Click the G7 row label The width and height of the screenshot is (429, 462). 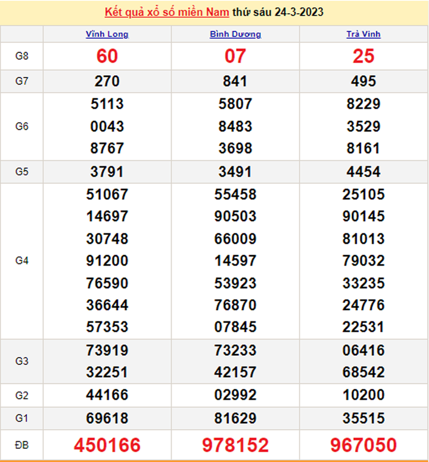click(22, 82)
